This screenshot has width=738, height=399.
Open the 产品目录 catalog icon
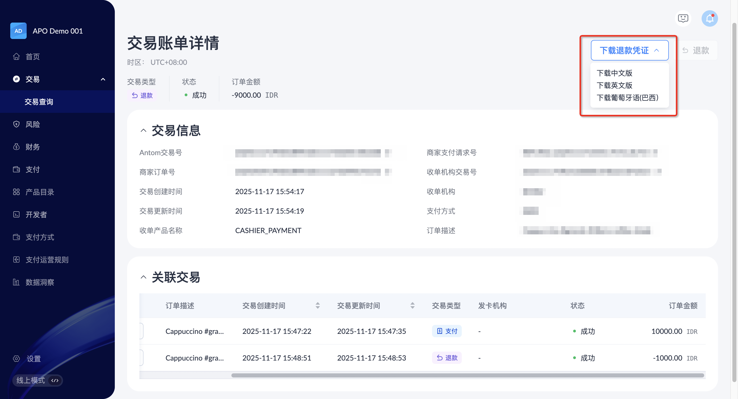pyautogui.click(x=16, y=192)
